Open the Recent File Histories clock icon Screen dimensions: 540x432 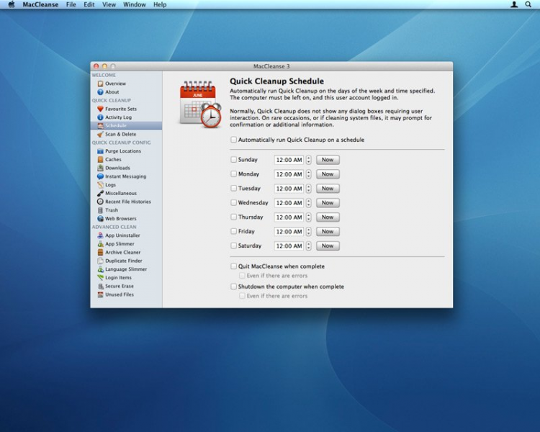(100, 202)
